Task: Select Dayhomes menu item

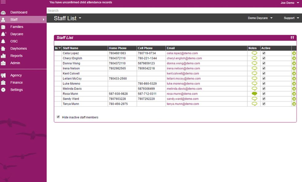Action: (18, 48)
